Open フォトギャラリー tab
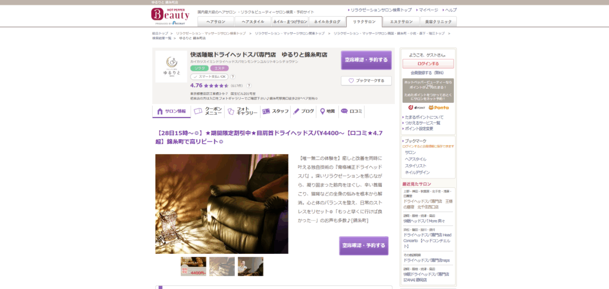The width and height of the screenshot is (609, 289). pos(243,111)
